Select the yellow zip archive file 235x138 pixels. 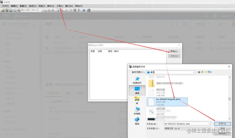tap(166, 83)
